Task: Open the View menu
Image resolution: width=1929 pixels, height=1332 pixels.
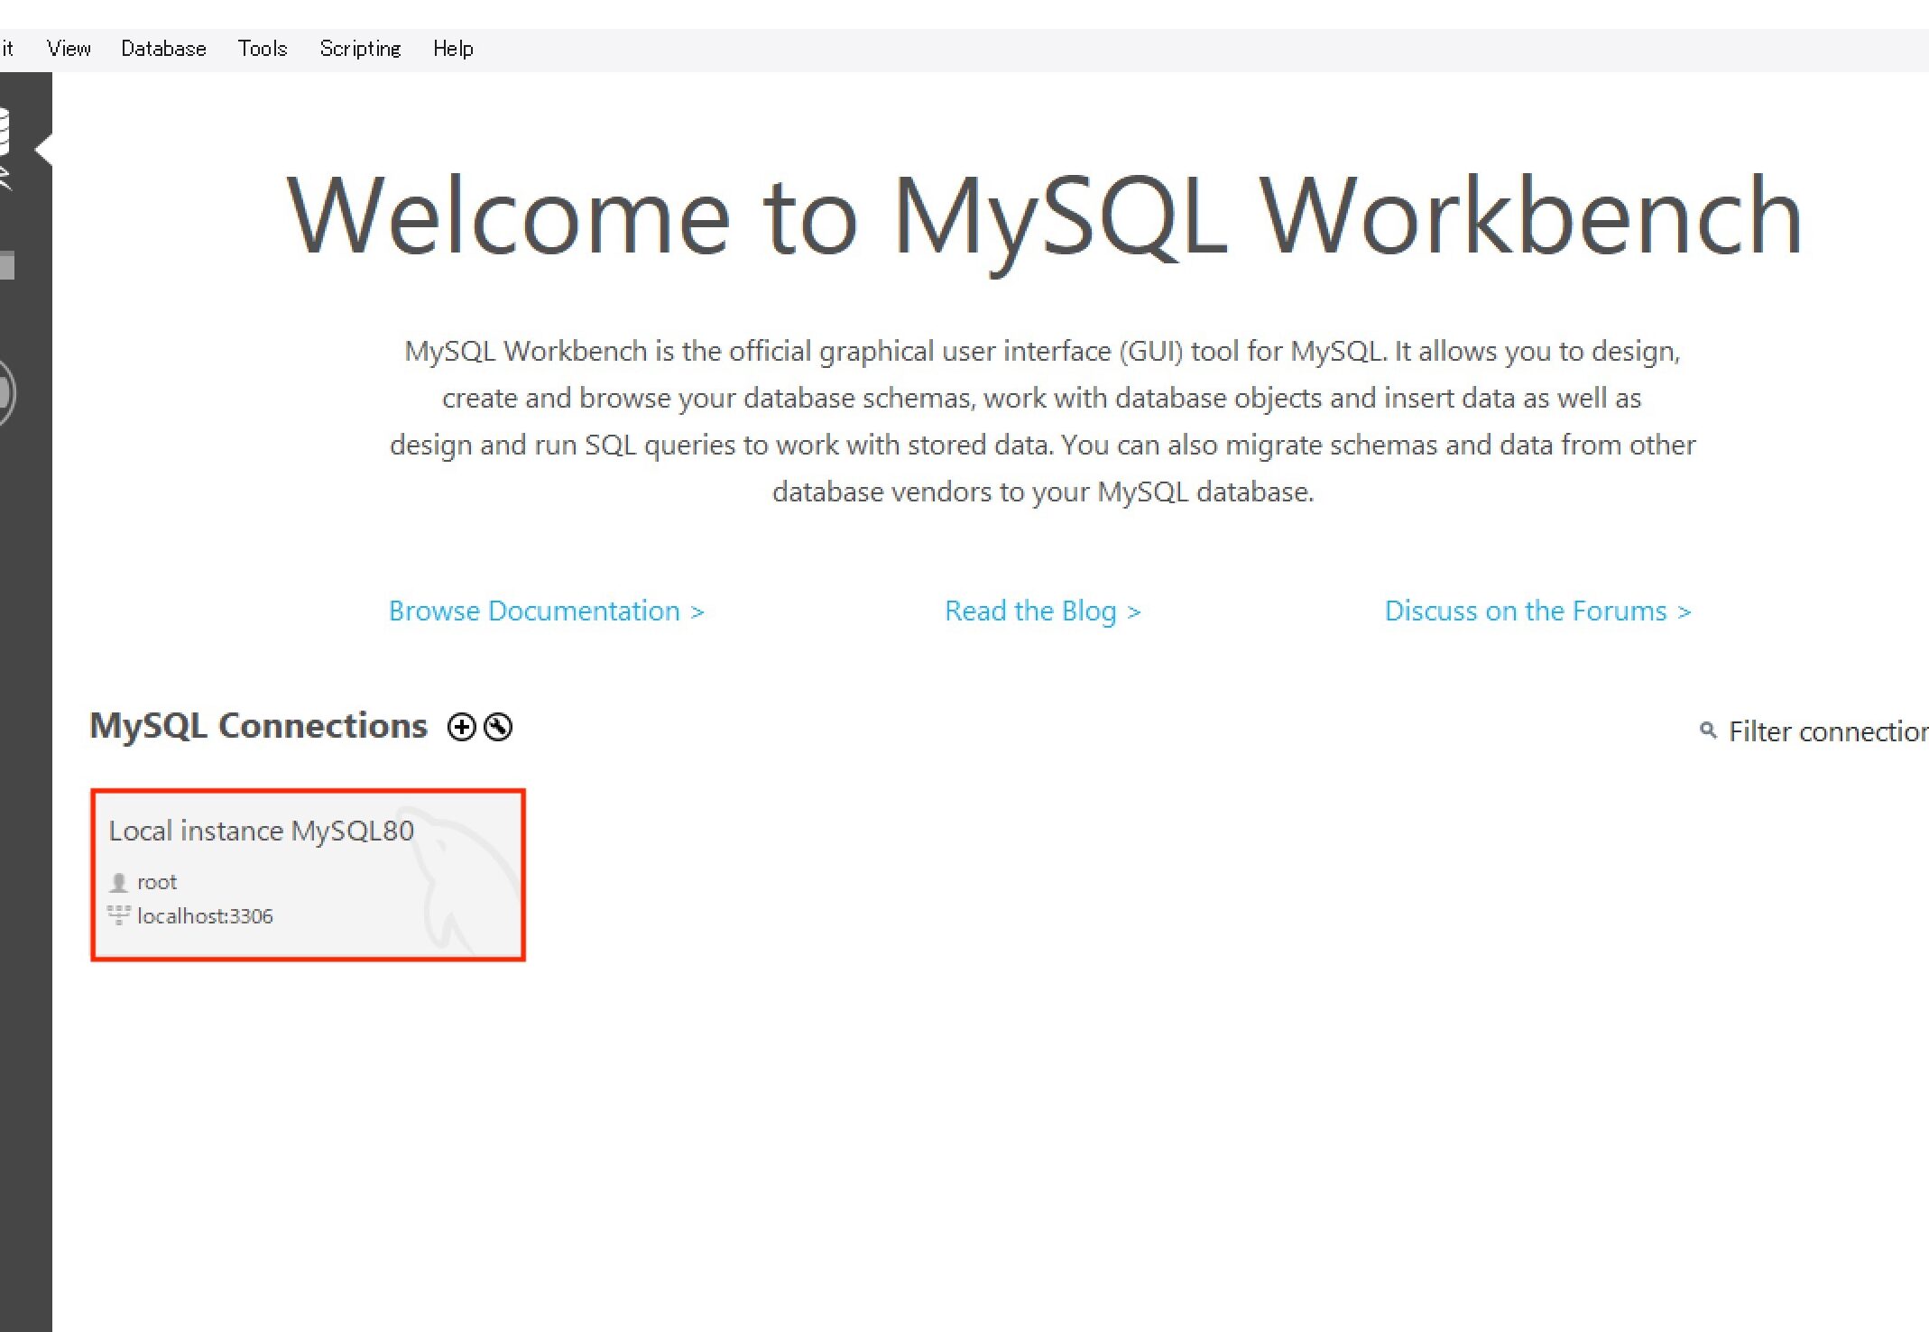Action: point(69,49)
